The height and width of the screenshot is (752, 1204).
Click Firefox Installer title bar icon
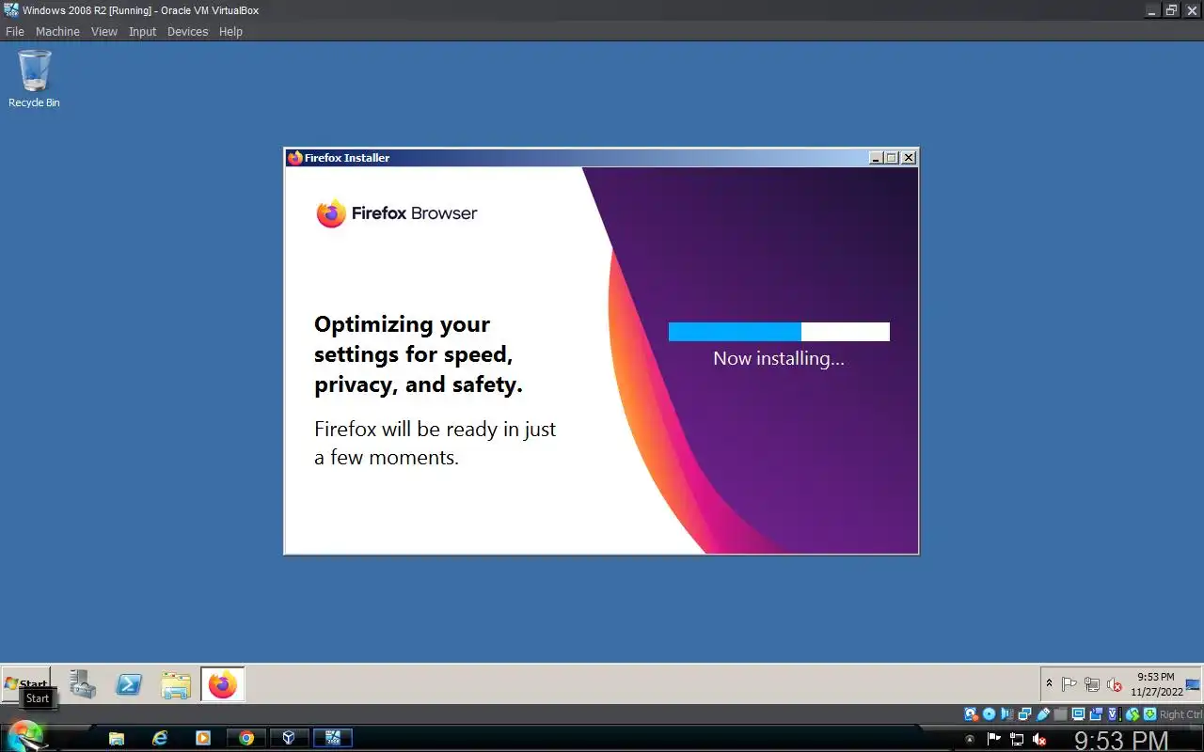(295, 158)
